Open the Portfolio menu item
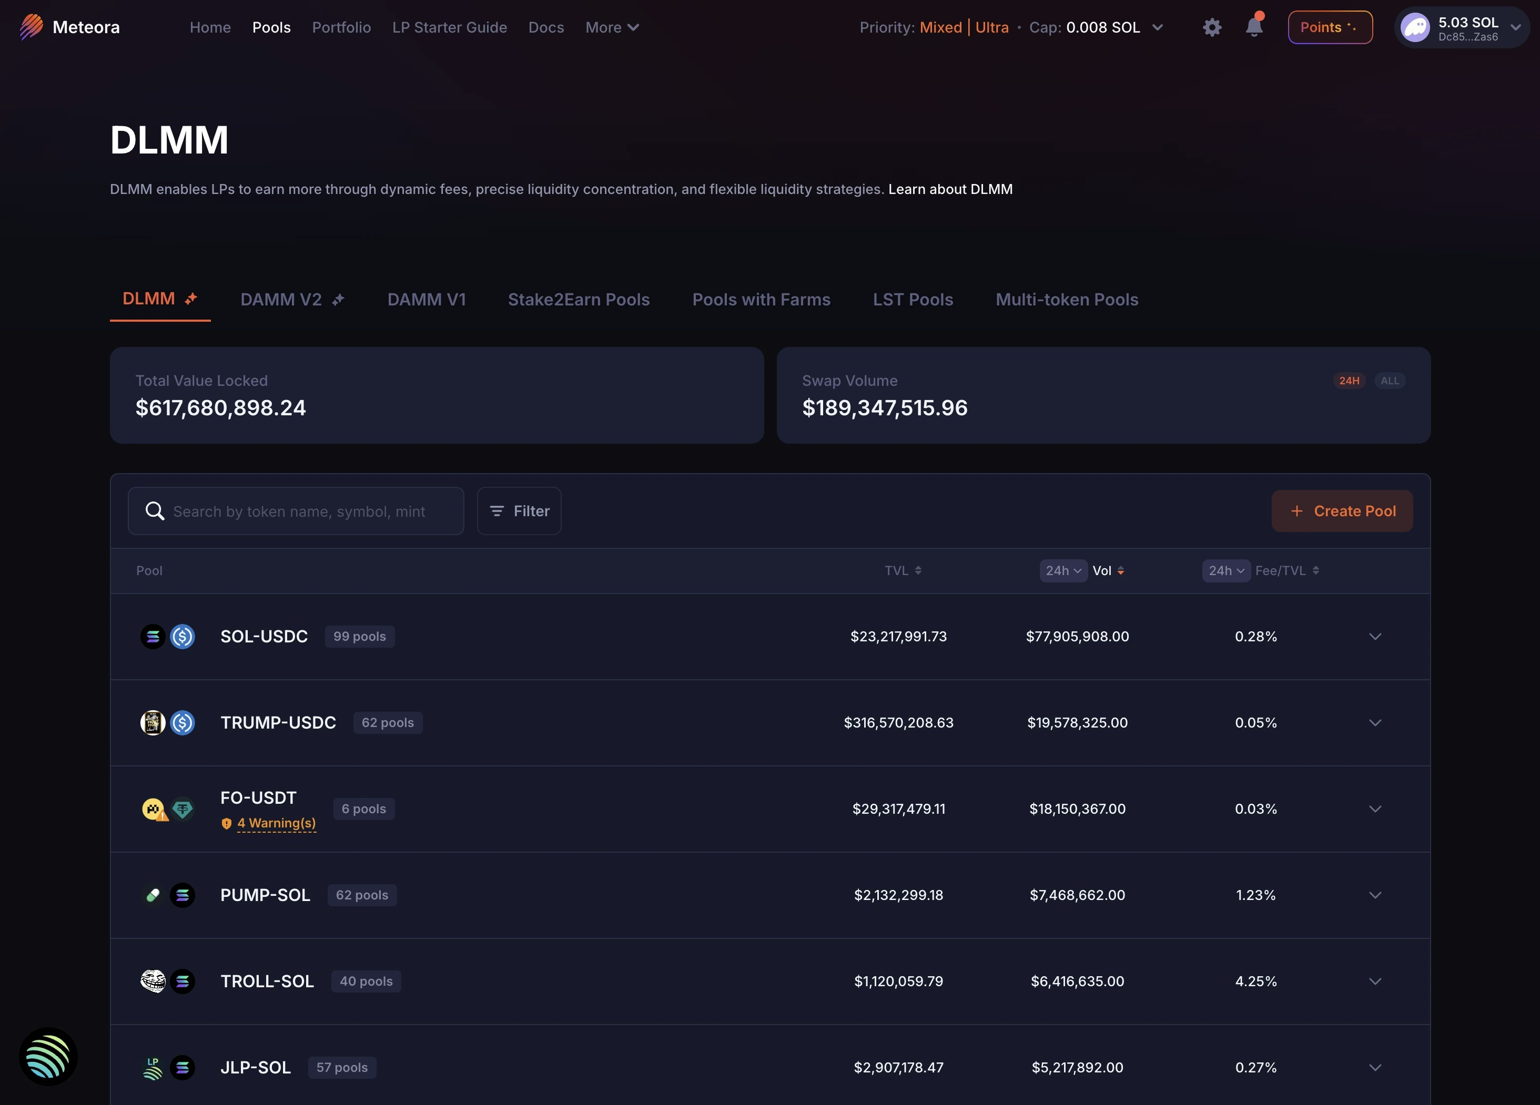 [341, 27]
